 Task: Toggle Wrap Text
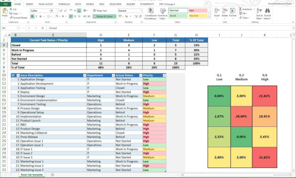click(100, 11)
